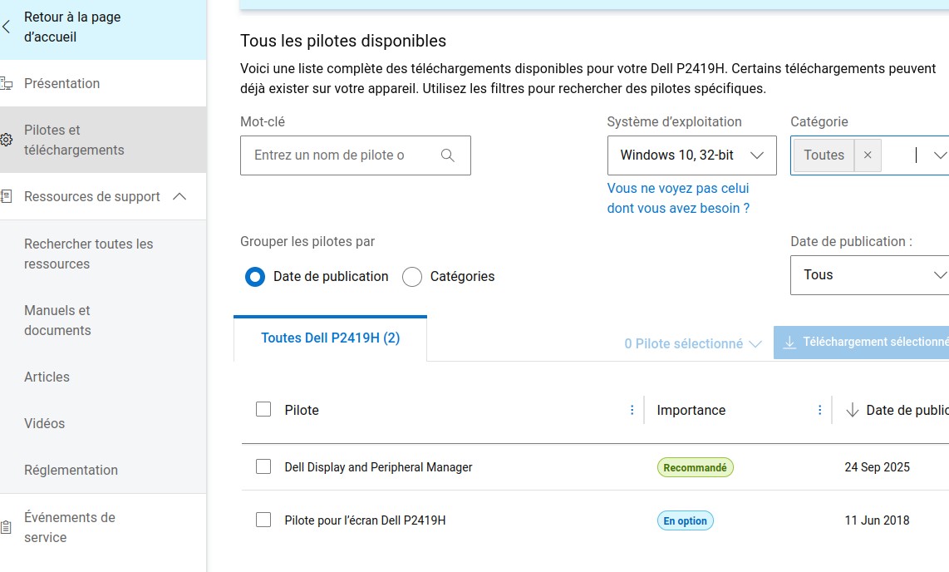Viewport: 949px width, 572px height.
Task: Open Pilote column options menu (three dots)
Action: pos(632,410)
